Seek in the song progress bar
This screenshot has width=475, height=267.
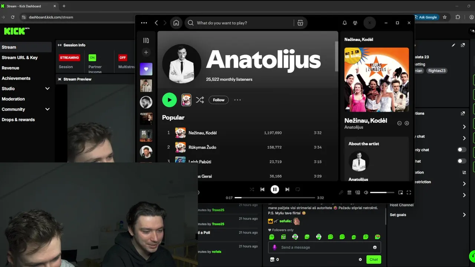pos(275,198)
